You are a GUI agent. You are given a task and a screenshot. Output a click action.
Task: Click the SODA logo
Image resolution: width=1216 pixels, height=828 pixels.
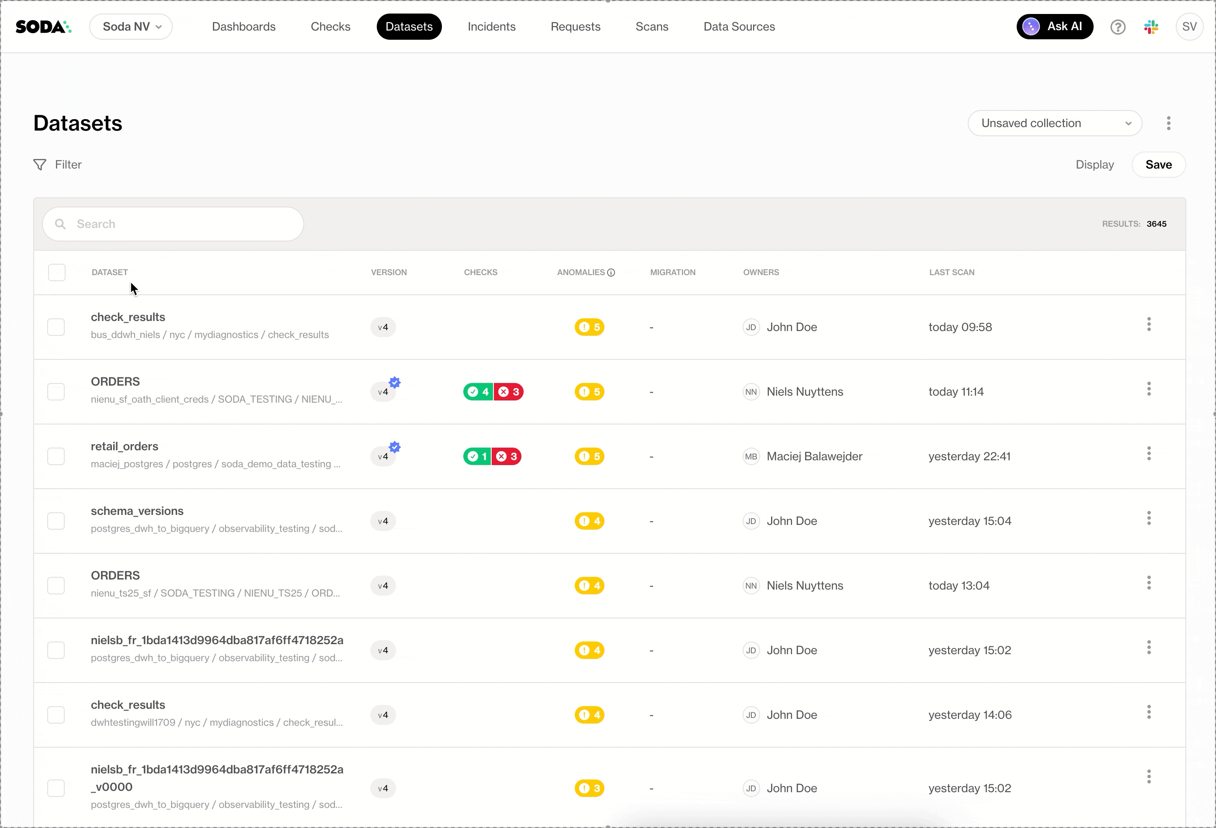[43, 27]
